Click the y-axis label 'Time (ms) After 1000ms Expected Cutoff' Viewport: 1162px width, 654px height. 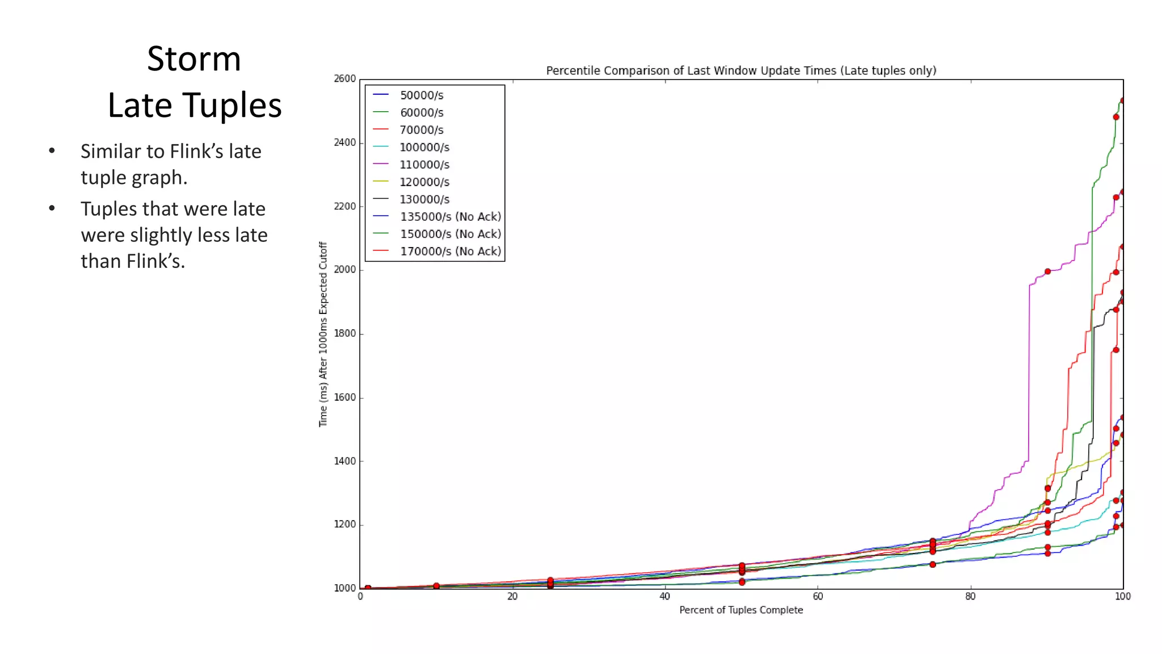pyautogui.click(x=323, y=334)
